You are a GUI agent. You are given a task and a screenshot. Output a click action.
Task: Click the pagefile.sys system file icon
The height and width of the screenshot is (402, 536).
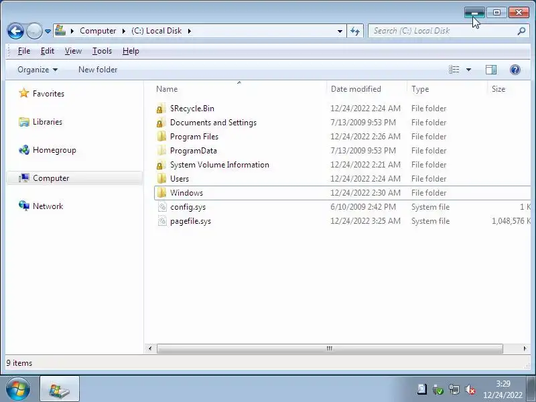click(x=162, y=221)
